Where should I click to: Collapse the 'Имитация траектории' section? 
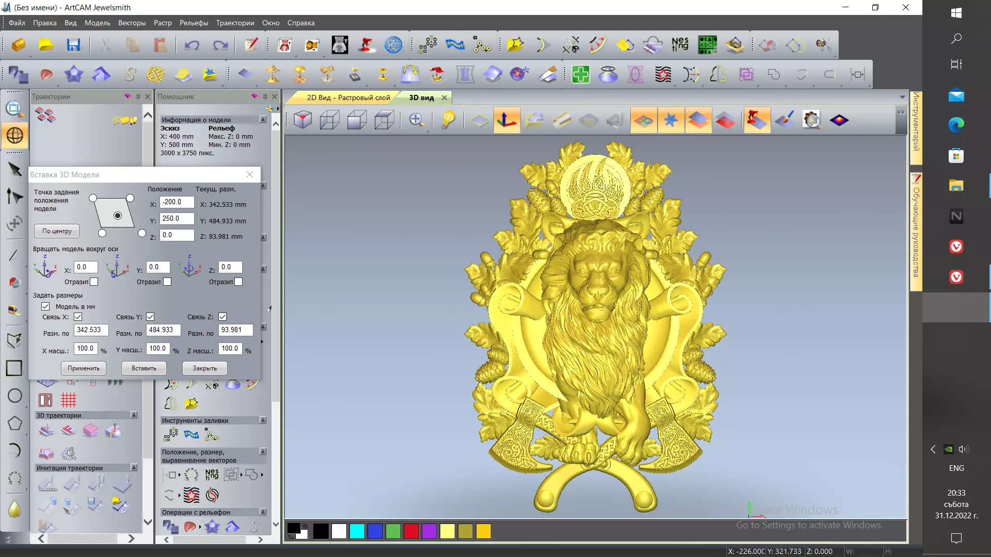pos(134,467)
